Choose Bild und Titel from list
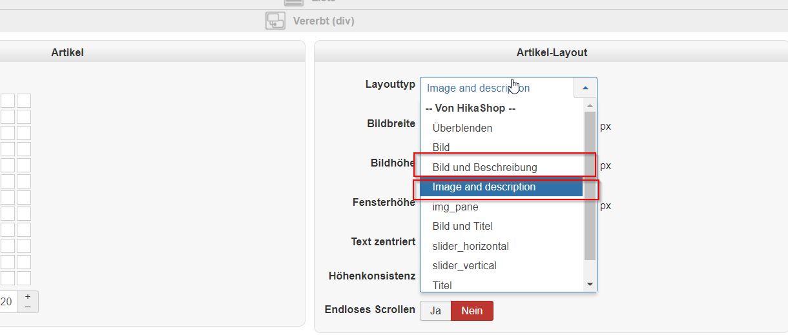788x335 pixels. pyautogui.click(x=462, y=226)
